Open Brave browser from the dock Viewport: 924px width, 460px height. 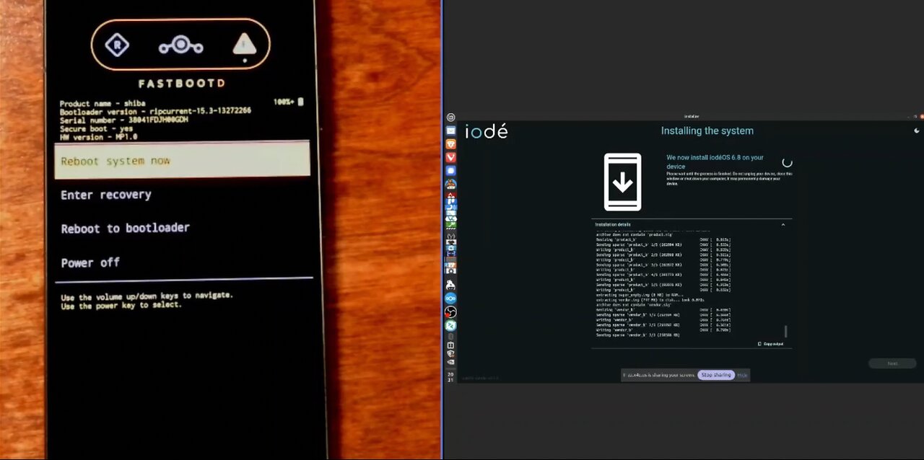(x=450, y=144)
